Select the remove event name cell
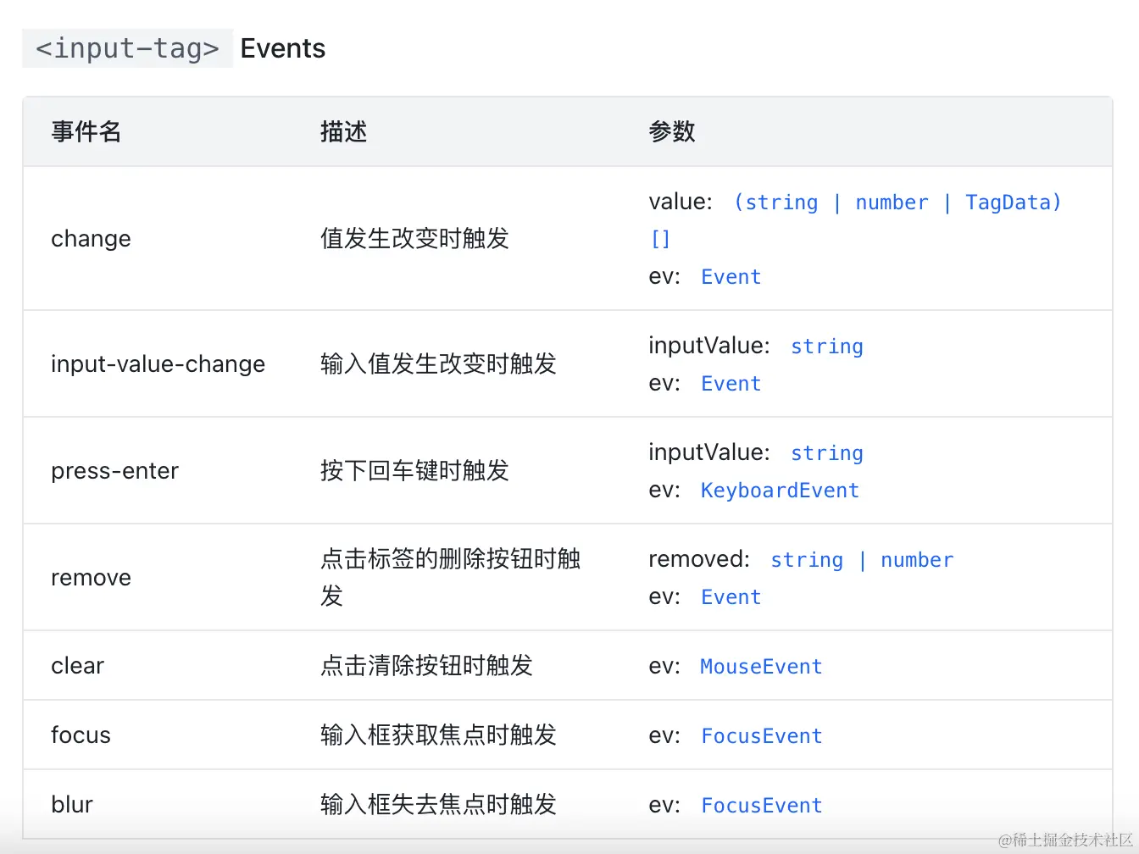Screen dimensions: 1139x854 point(91,578)
